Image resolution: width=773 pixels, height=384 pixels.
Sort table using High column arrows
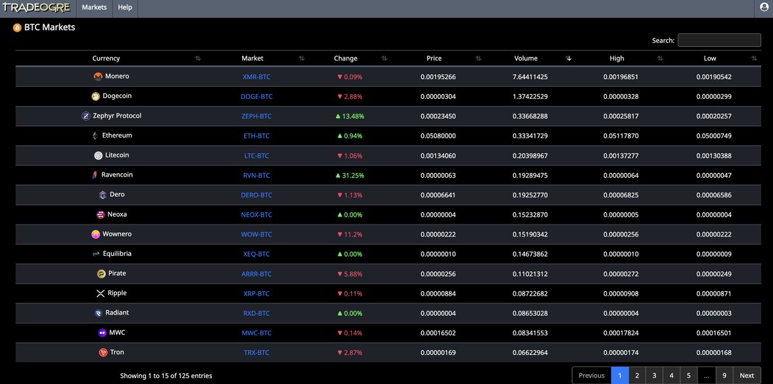pos(660,59)
